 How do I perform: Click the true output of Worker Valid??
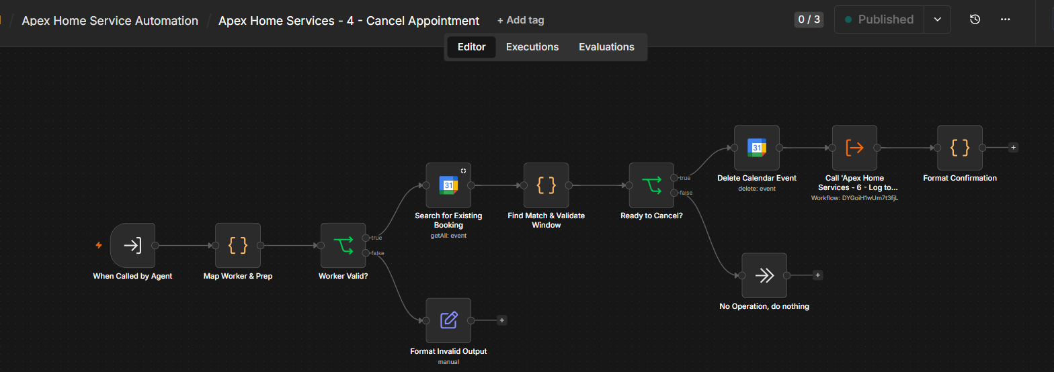(366, 238)
